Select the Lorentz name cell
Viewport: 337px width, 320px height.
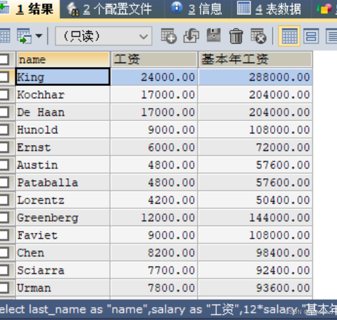pyautogui.click(x=63, y=200)
